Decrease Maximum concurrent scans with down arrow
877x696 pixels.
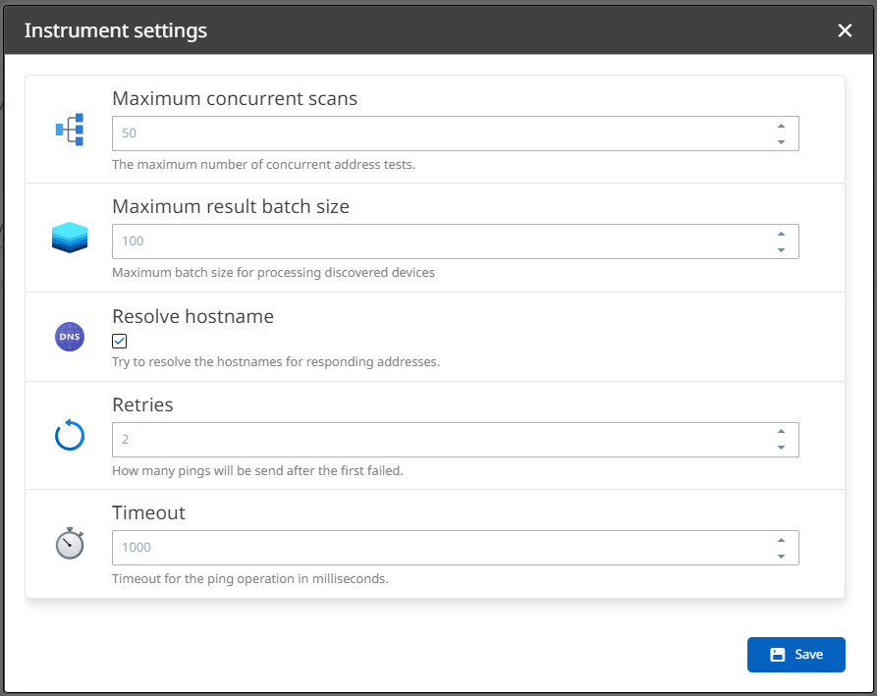pyautogui.click(x=781, y=142)
